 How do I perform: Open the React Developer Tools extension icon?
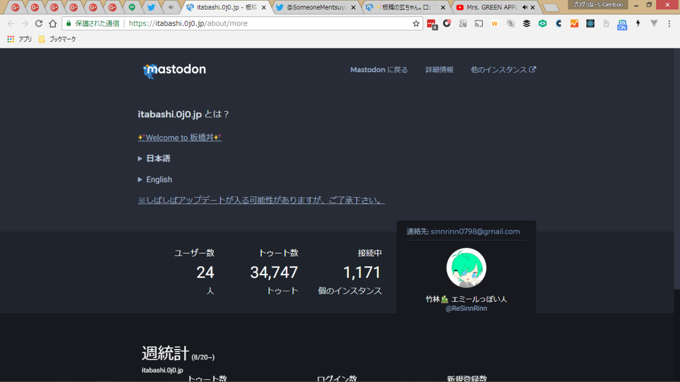pos(590,23)
